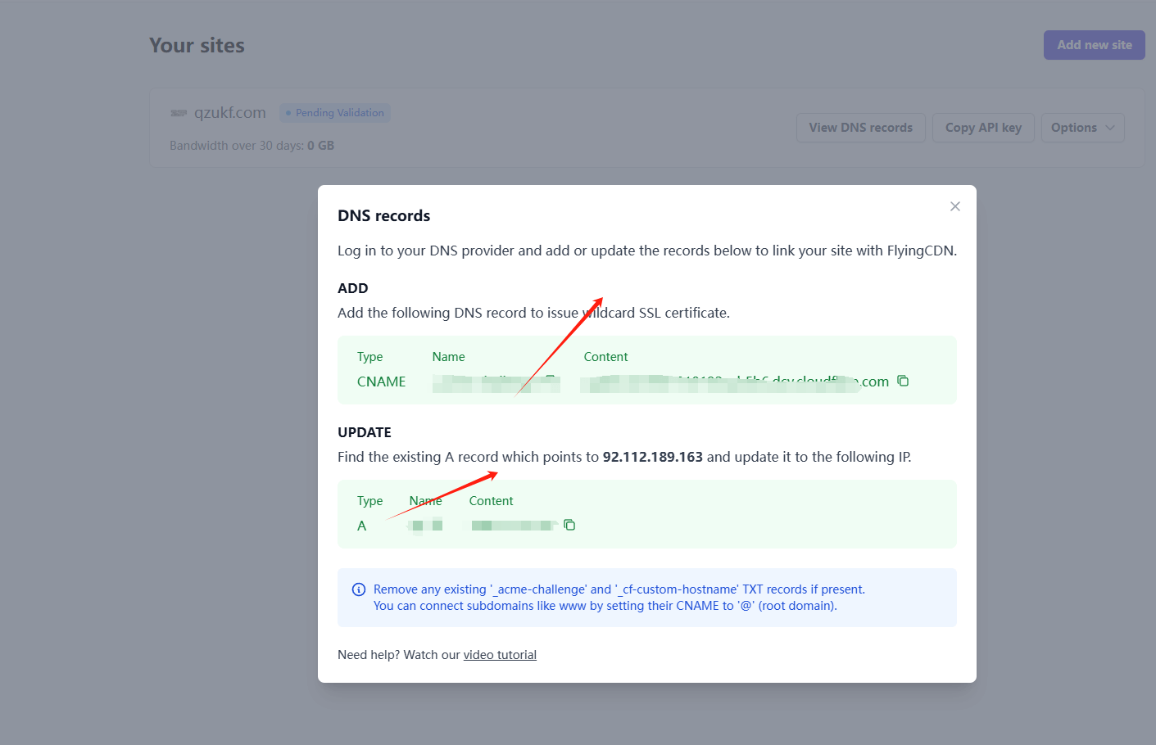Click the Bandwidth over 30 days text
1156x745 pixels.
[x=252, y=146]
